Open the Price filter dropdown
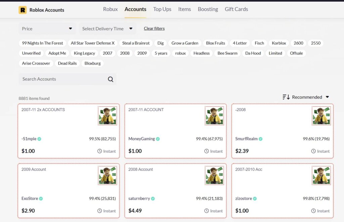This screenshot has height=222, width=344. click(47, 29)
